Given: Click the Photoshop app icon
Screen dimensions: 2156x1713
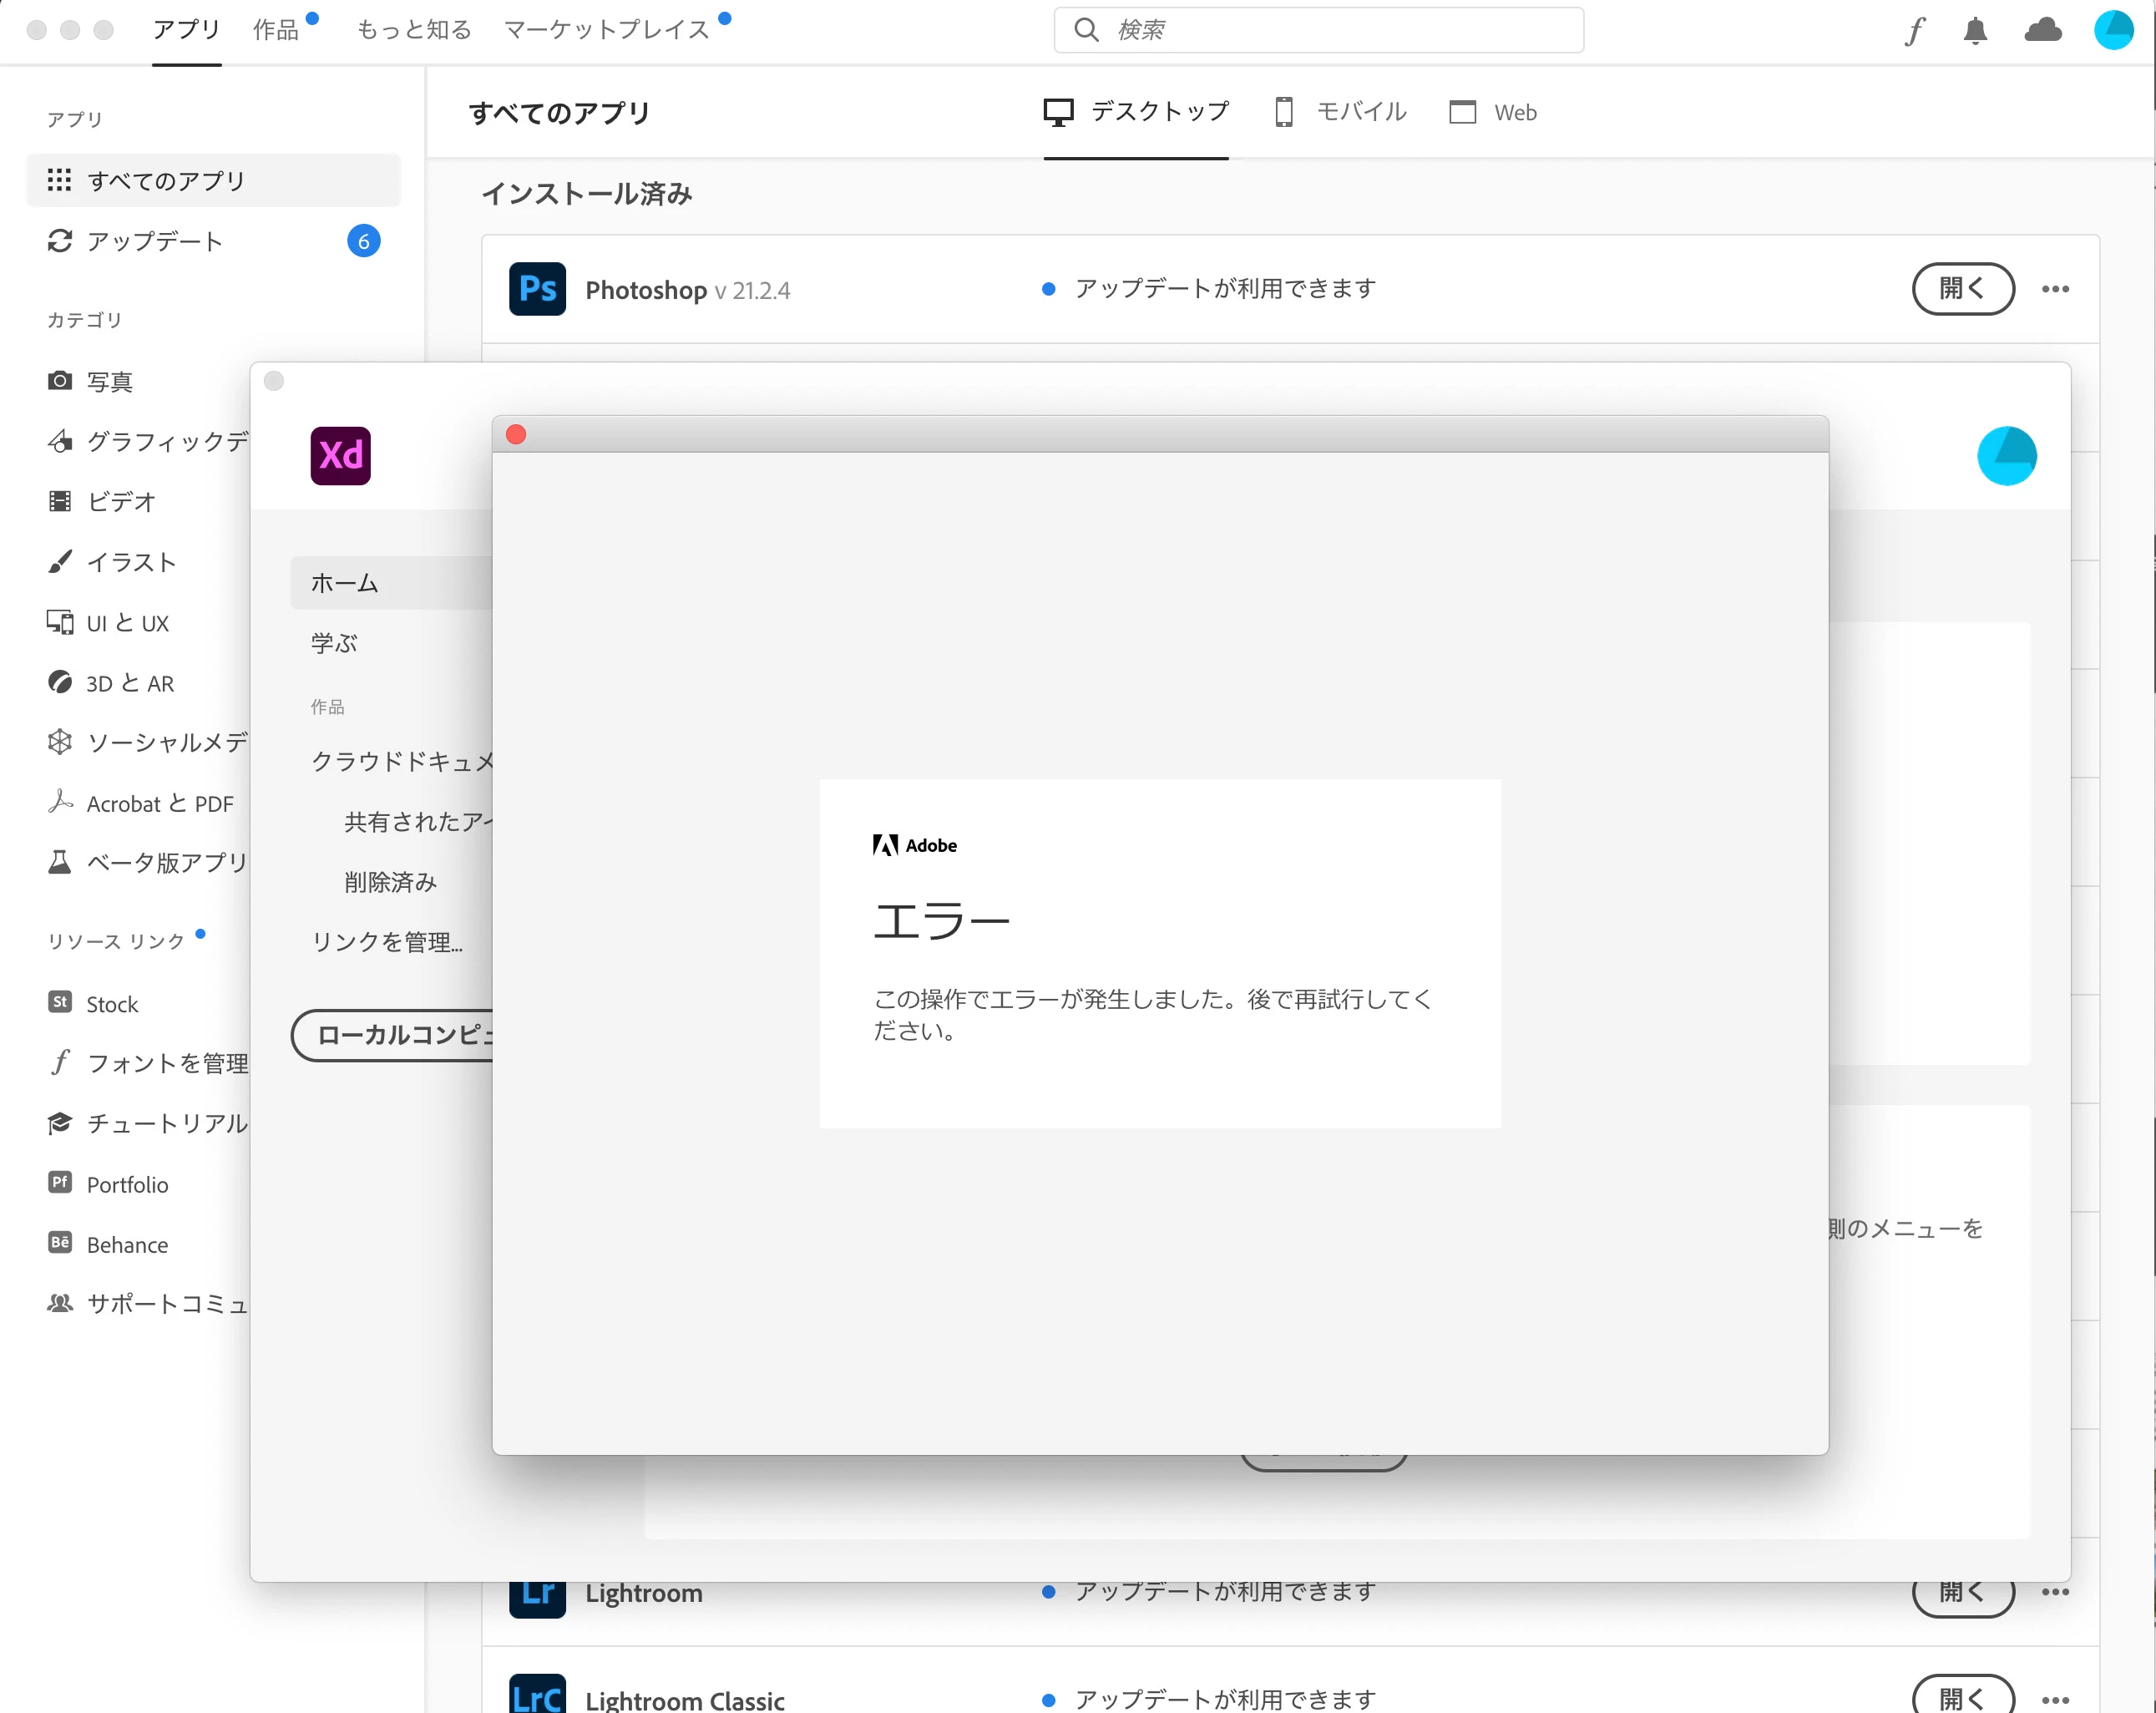Looking at the screenshot, I should click(x=537, y=289).
